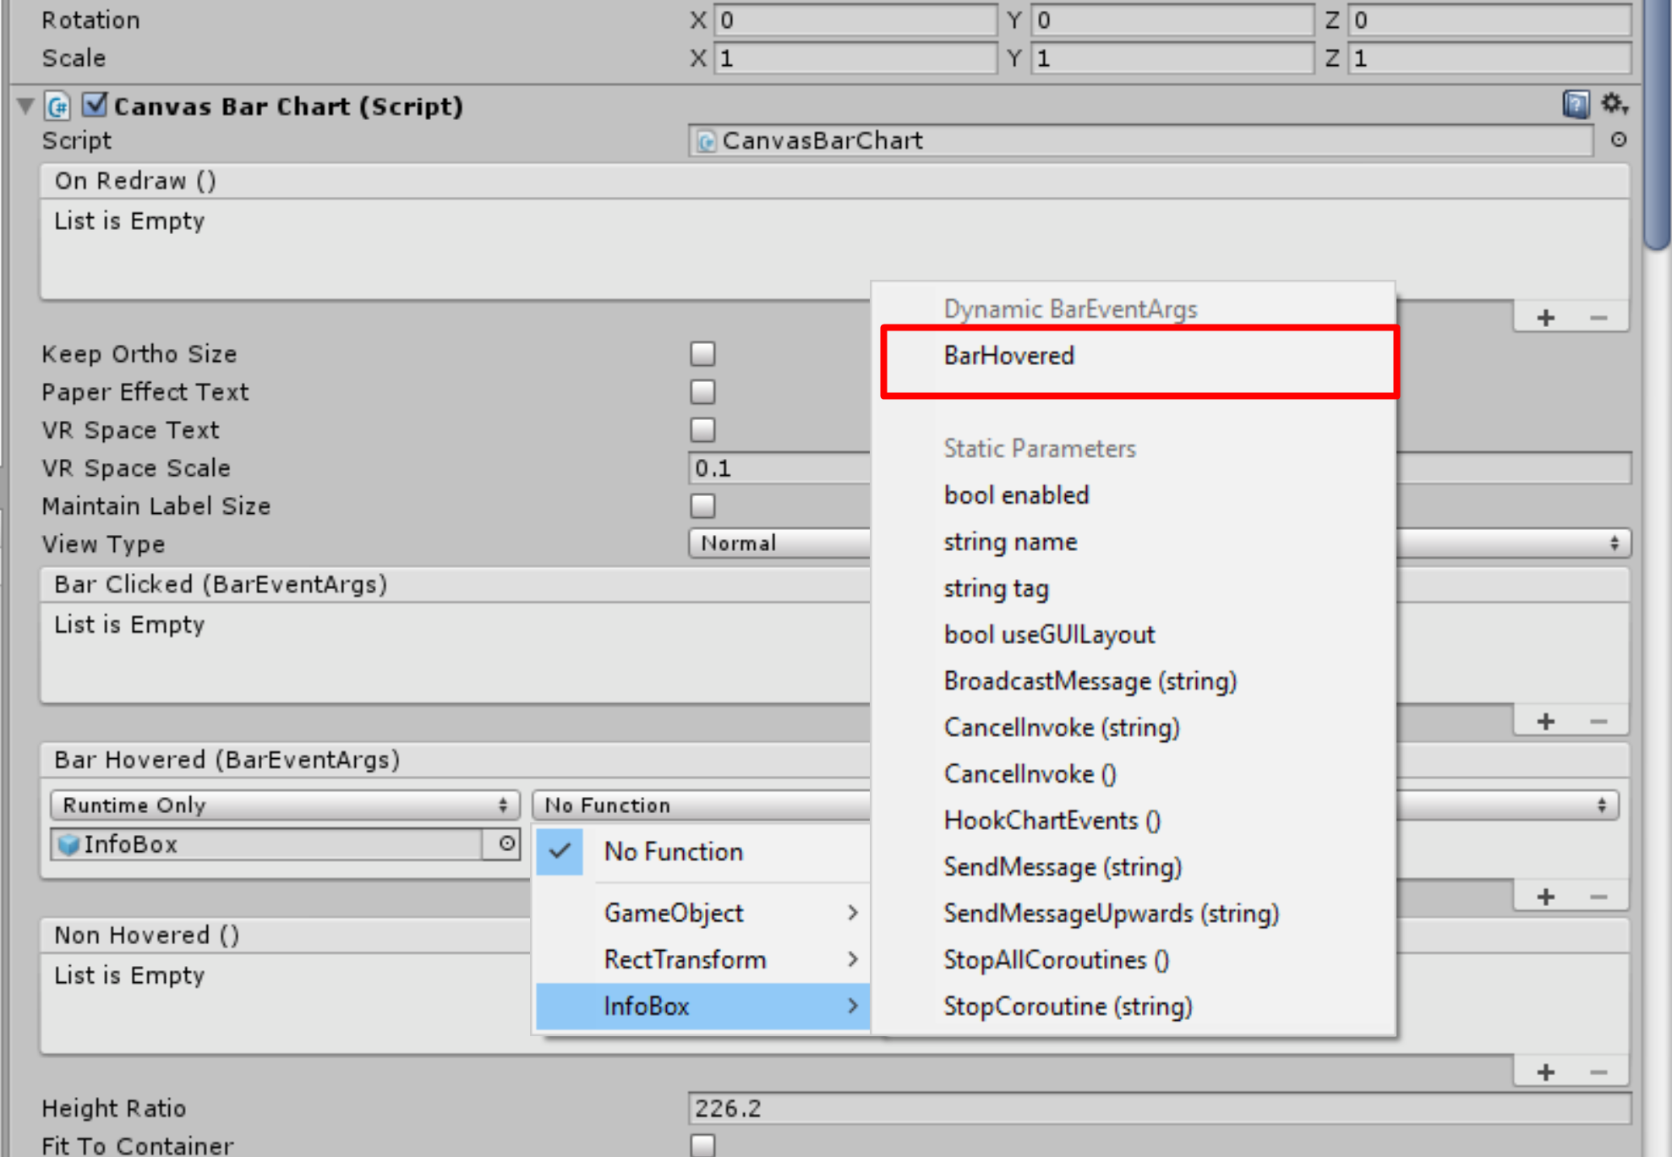
Task: Click the Scale Y input field
Action: coord(1172,57)
